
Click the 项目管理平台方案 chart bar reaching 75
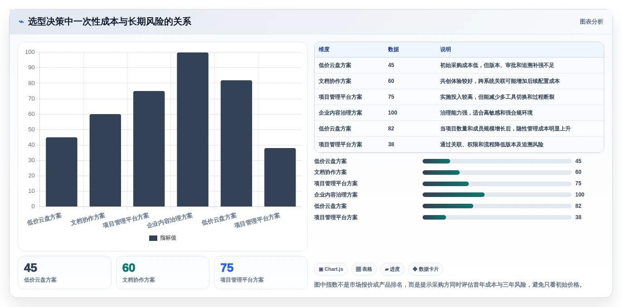[149, 149]
